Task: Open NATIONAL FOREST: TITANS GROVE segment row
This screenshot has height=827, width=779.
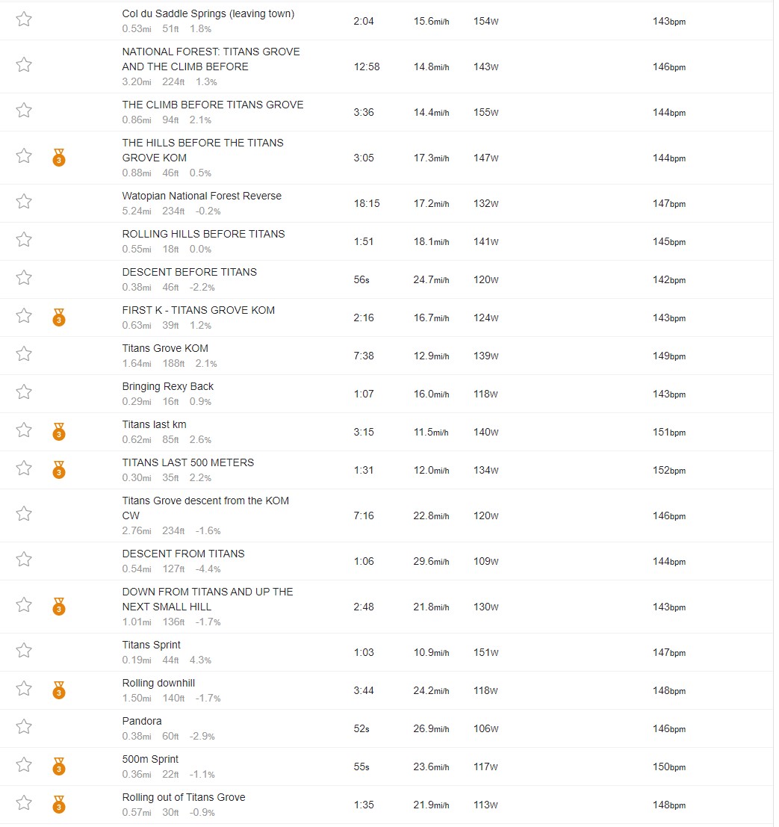Action: 387,66
